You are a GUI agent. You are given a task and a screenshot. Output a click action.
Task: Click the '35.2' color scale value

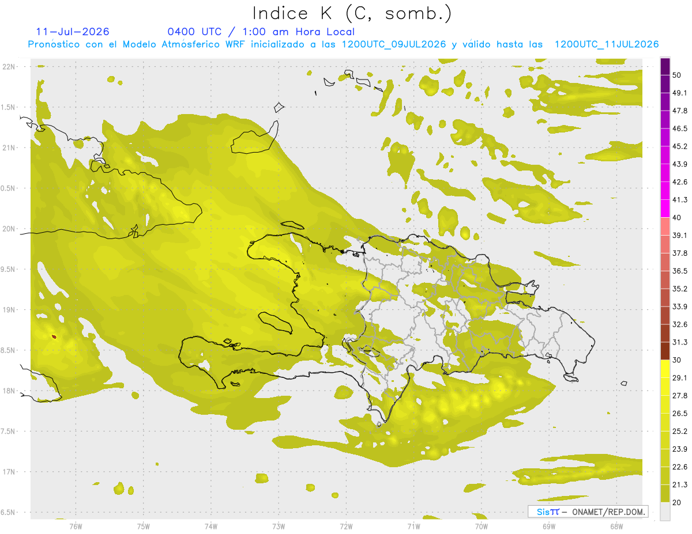point(680,289)
